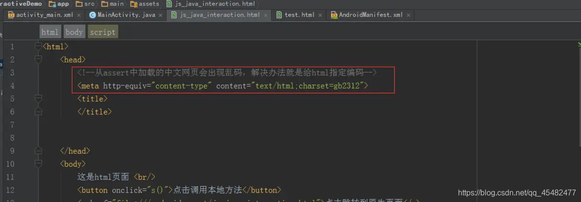Switch to AndroidManifest.xml tab

370,15
